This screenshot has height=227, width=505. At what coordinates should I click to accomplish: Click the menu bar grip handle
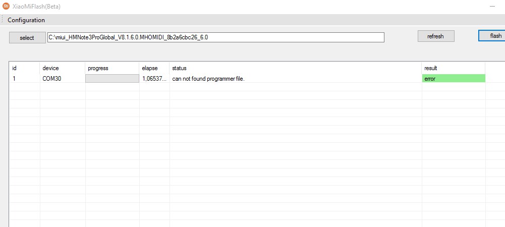[x=3, y=20]
